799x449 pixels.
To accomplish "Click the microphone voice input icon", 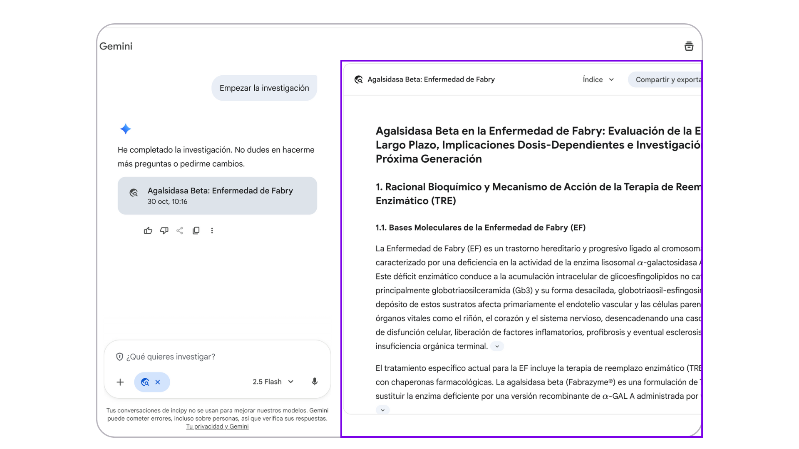I will (x=315, y=382).
